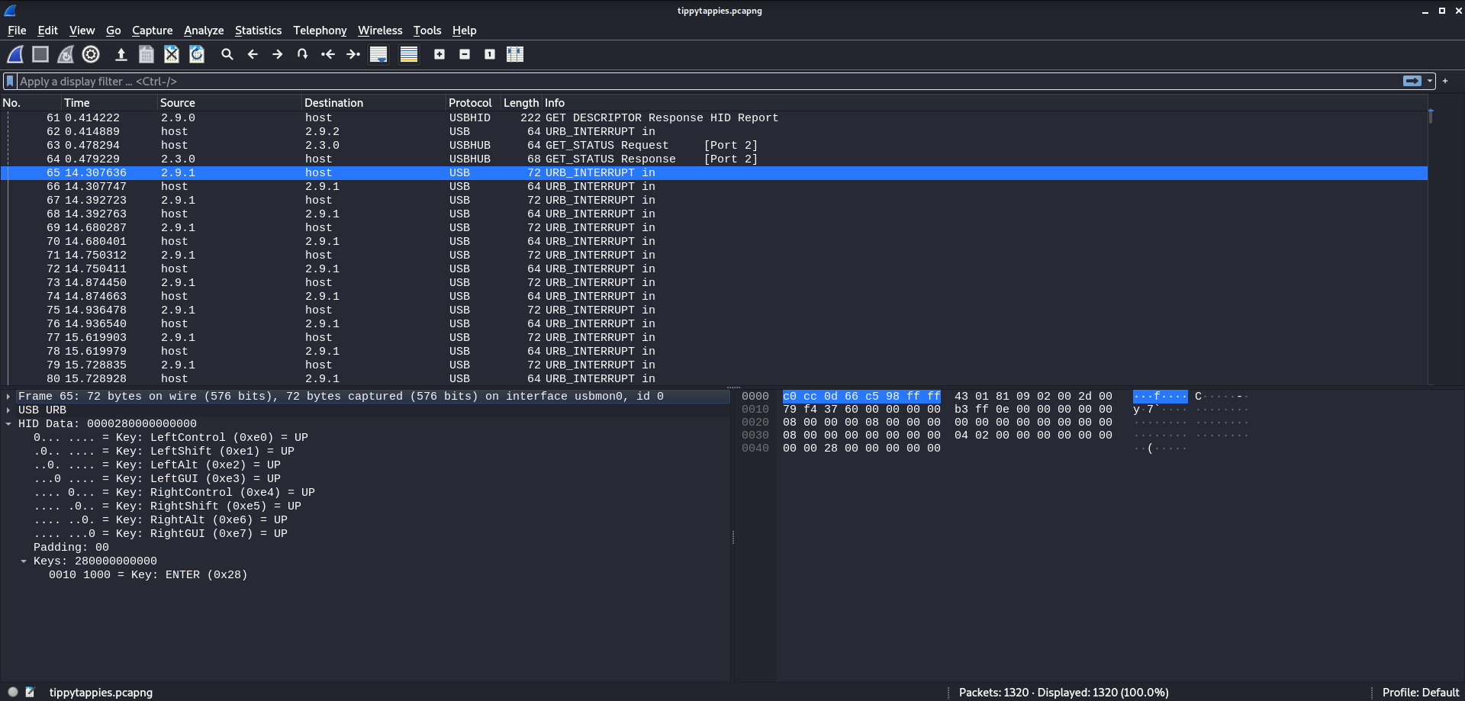Jump to the first packet
The height and width of the screenshot is (701, 1465).
click(328, 54)
